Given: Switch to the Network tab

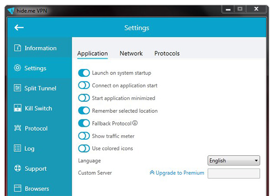Looking at the screenshot, I should coord(131,53).
